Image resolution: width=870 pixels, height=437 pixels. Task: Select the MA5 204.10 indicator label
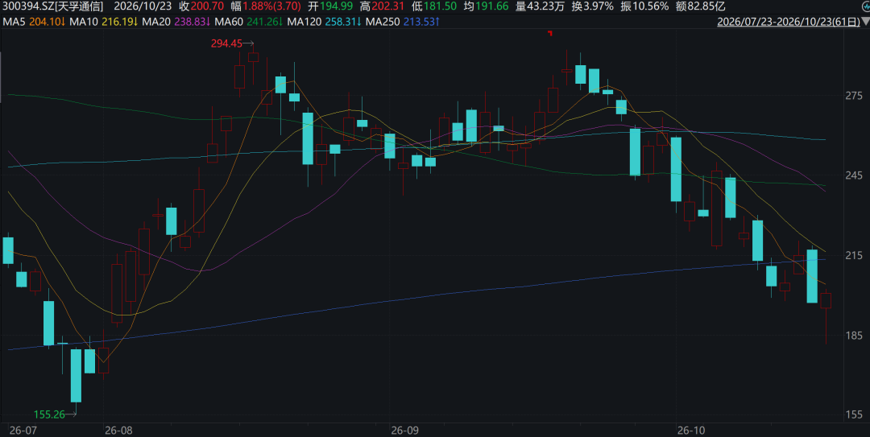click(35, 23)
